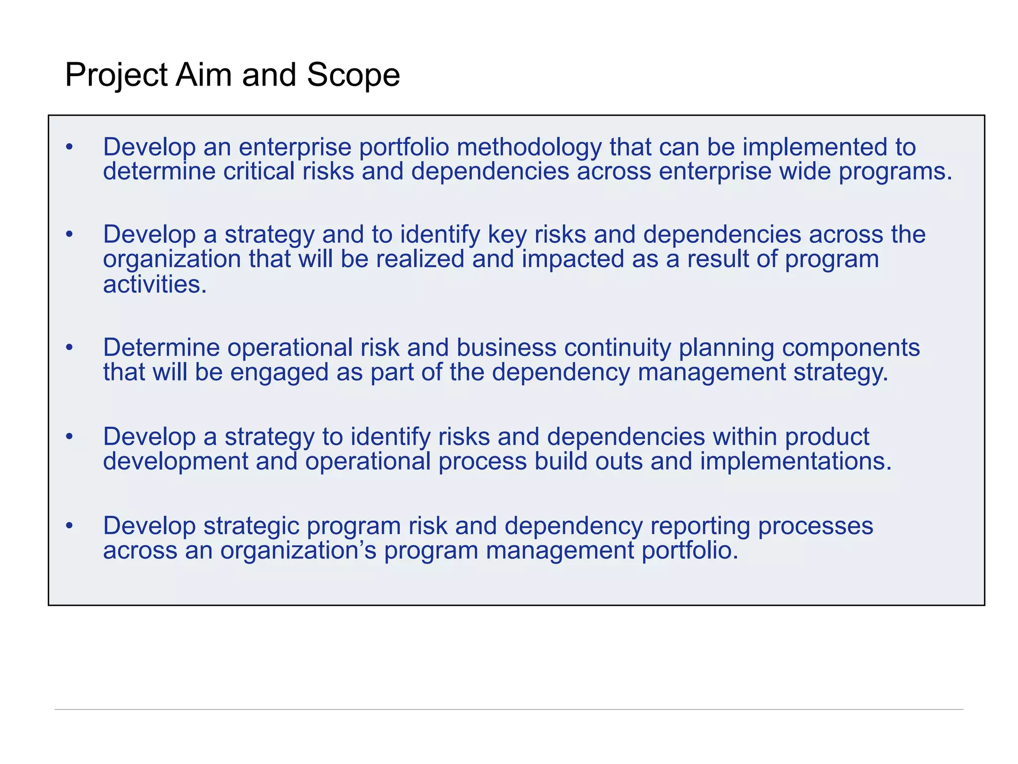Click the 'operational process build outs' line
This screenshot has width=1018, height=764.
tap(498, 461)
